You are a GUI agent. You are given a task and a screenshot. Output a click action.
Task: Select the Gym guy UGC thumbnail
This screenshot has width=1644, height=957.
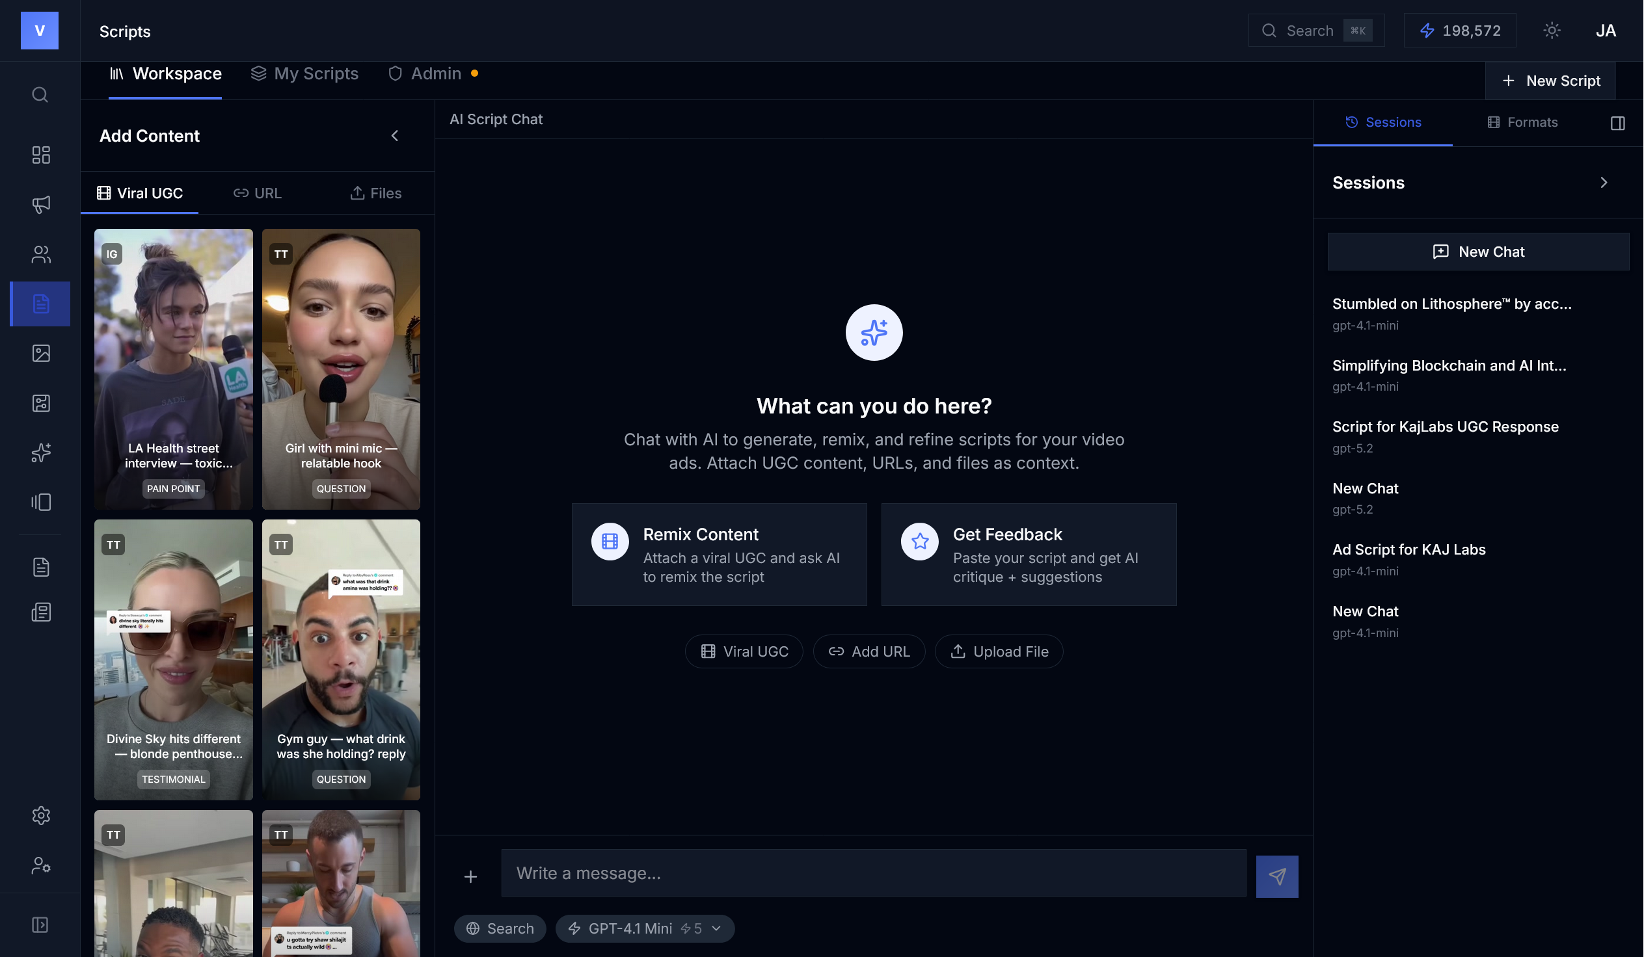pos(341,660)
